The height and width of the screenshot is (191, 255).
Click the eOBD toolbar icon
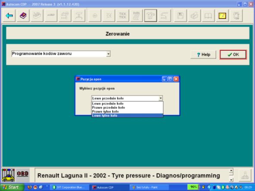pyautogui.click(x=51, y=16)
